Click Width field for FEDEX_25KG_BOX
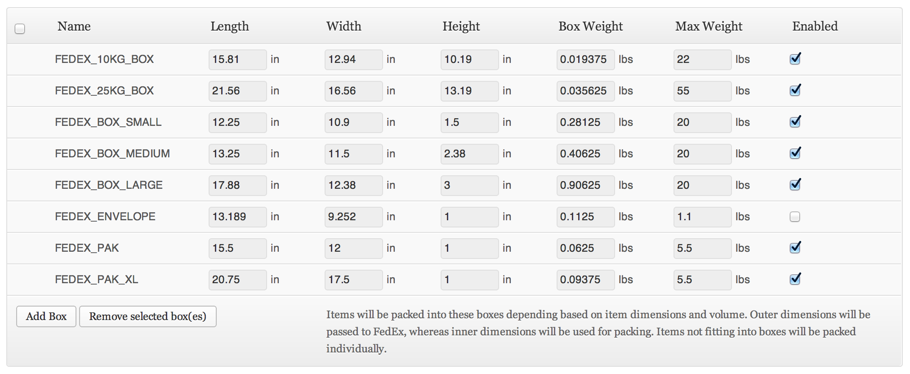This screenshot has height=374, width=910. (353, 91)
